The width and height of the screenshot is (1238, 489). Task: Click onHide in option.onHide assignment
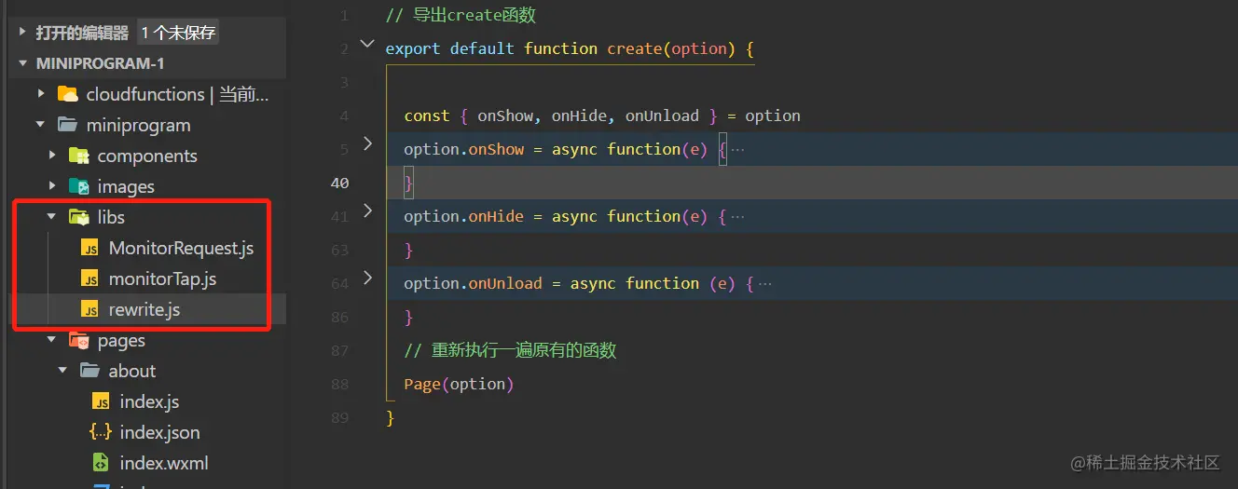click(x=496, y=216)
